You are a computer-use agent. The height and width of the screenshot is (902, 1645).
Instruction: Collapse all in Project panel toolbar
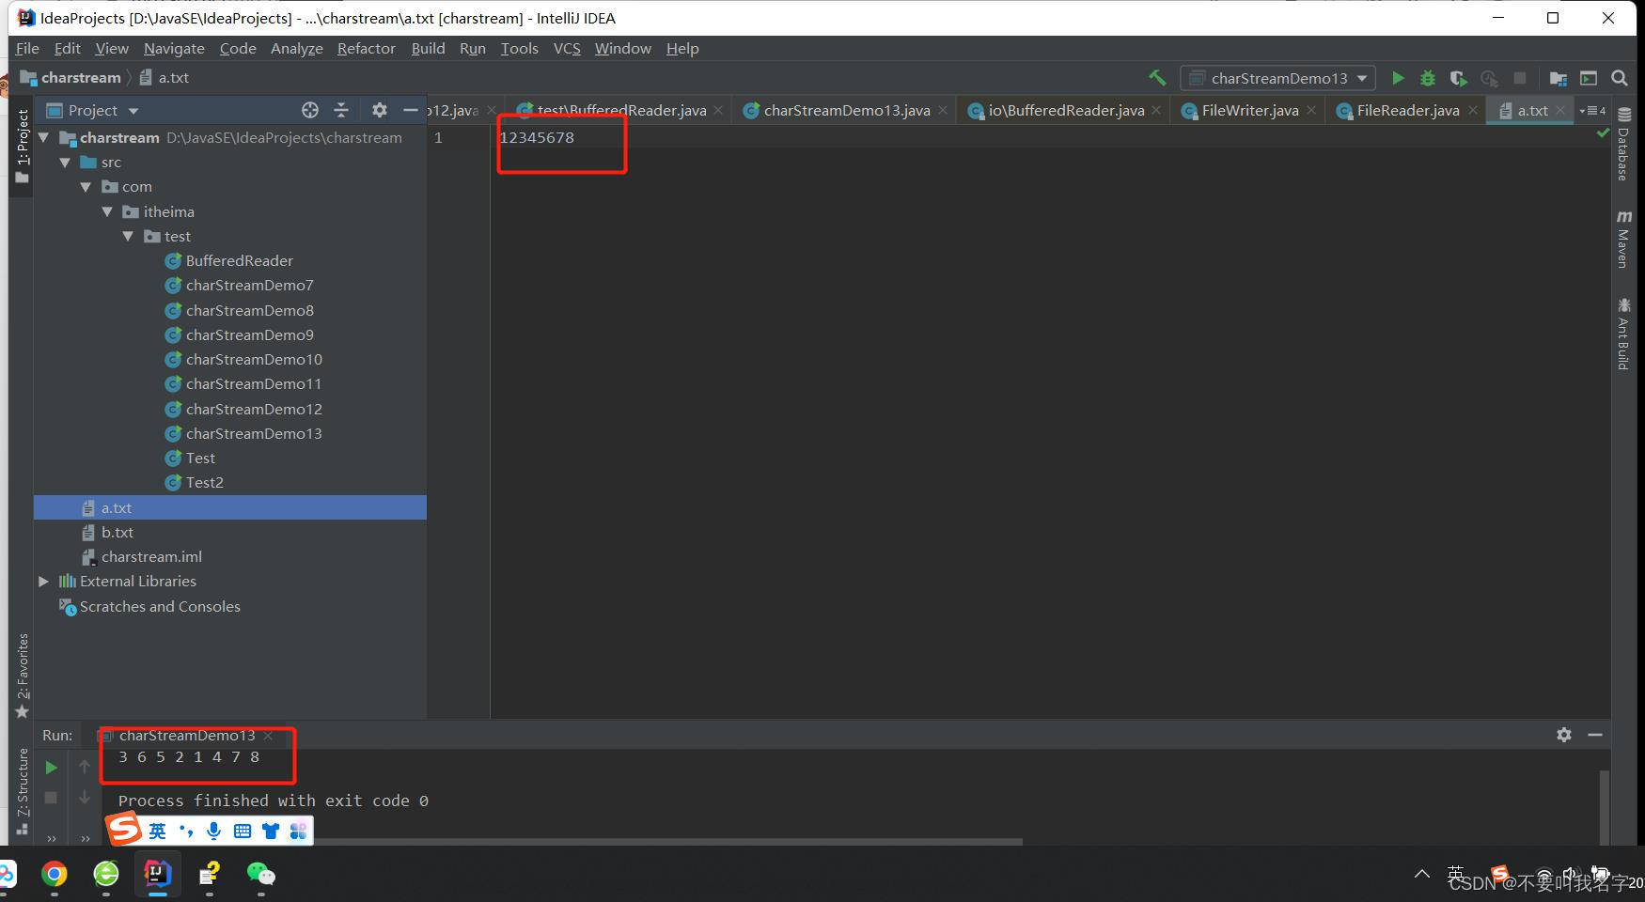[x=341, y=110]
